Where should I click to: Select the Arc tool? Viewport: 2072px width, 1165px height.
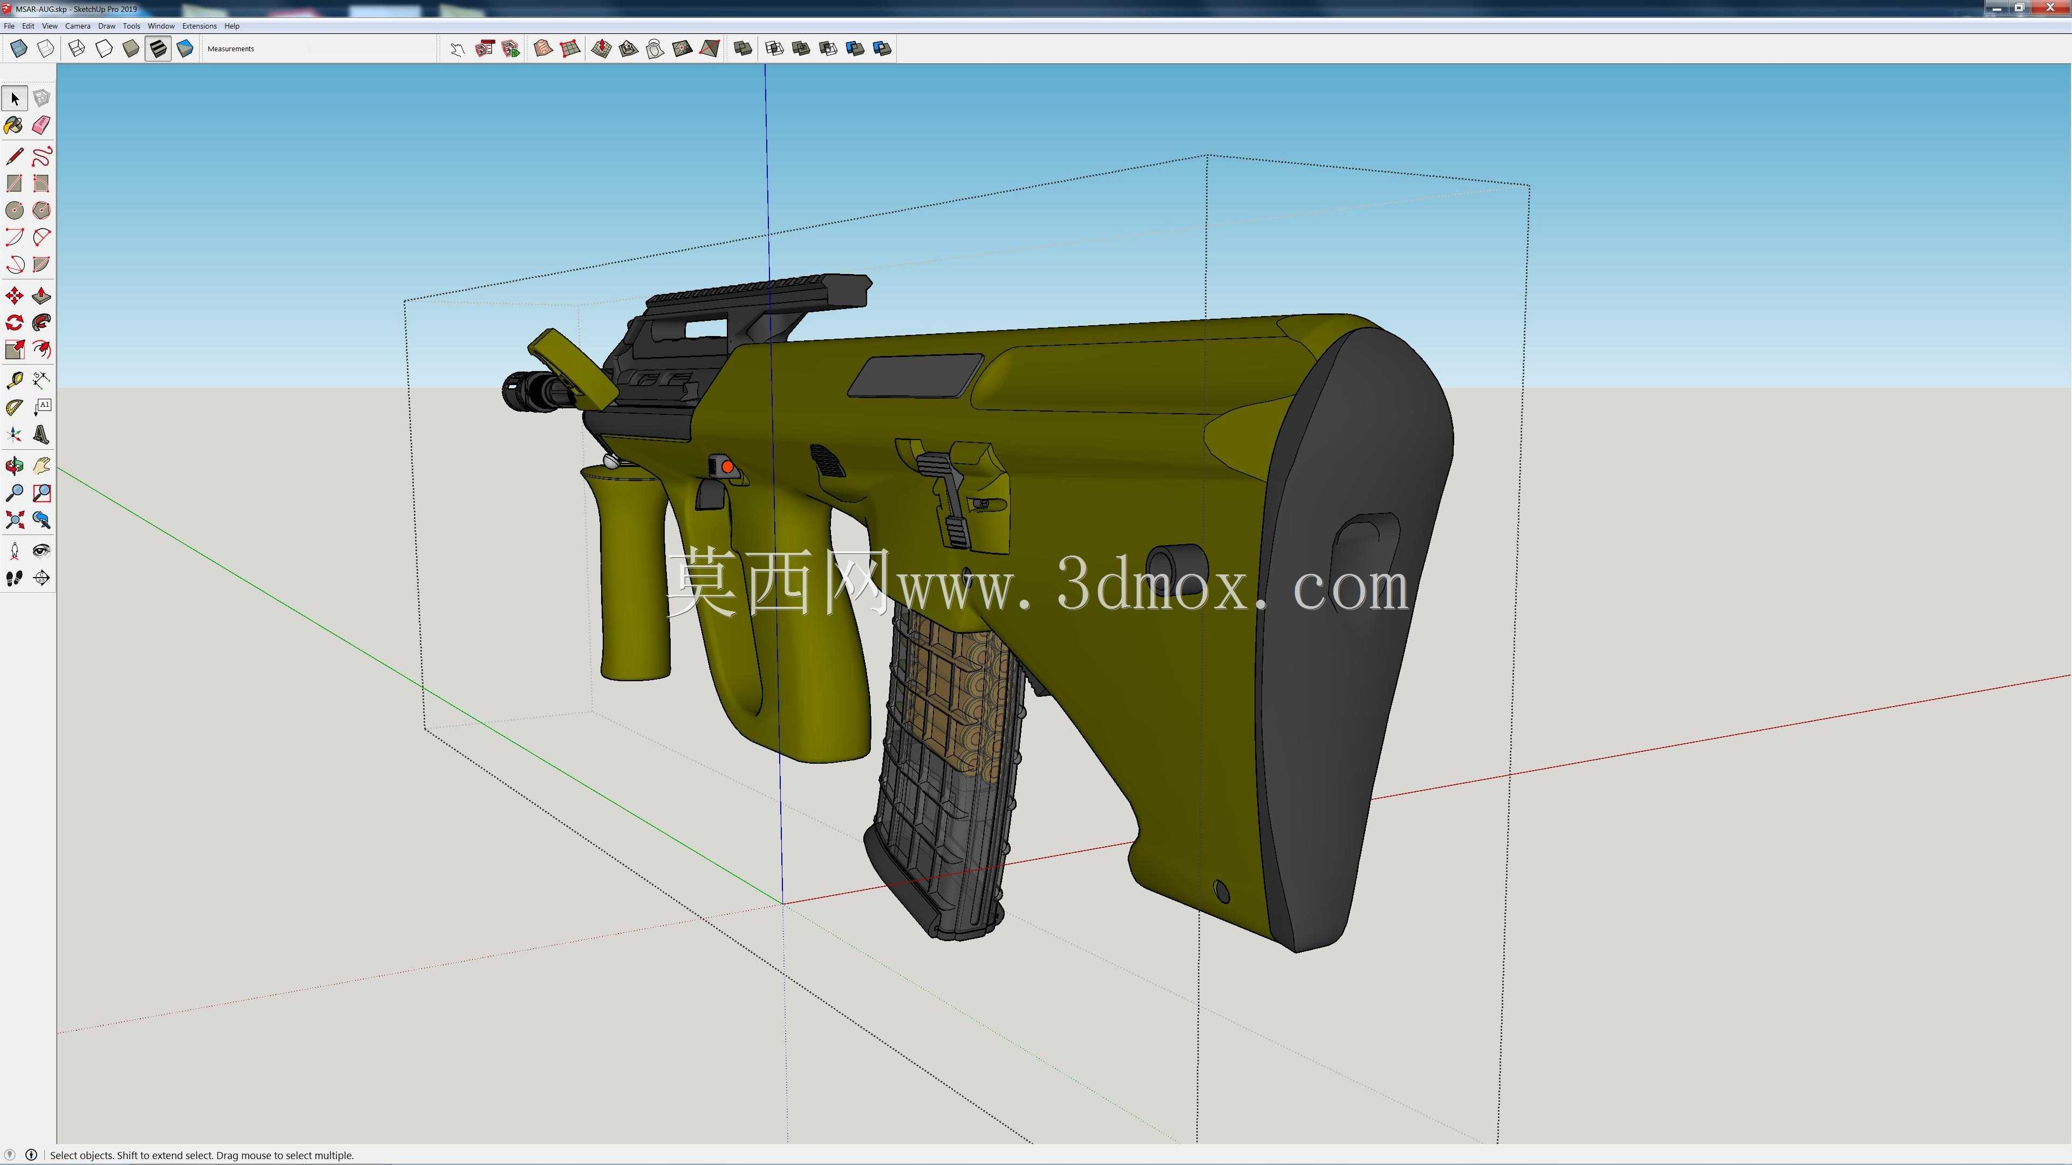pyautogui.click(x=15, y=237)
